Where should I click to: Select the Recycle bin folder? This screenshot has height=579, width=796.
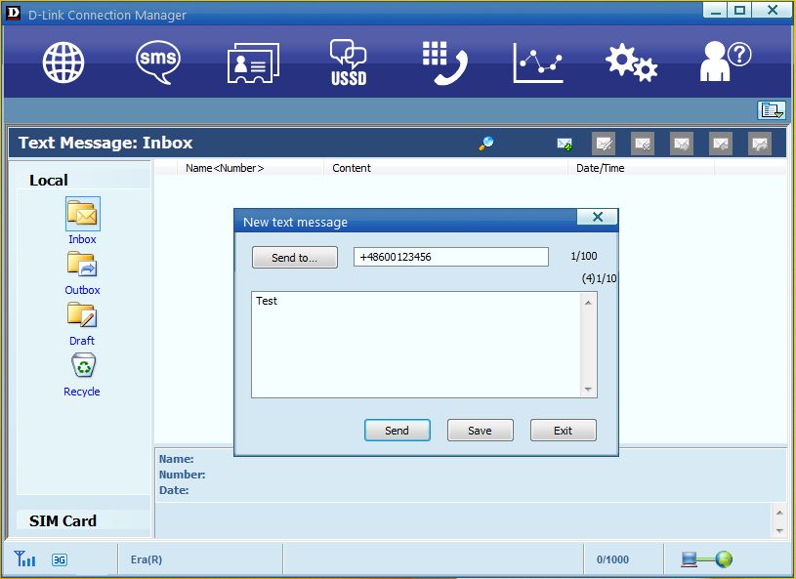coord(82,375)
